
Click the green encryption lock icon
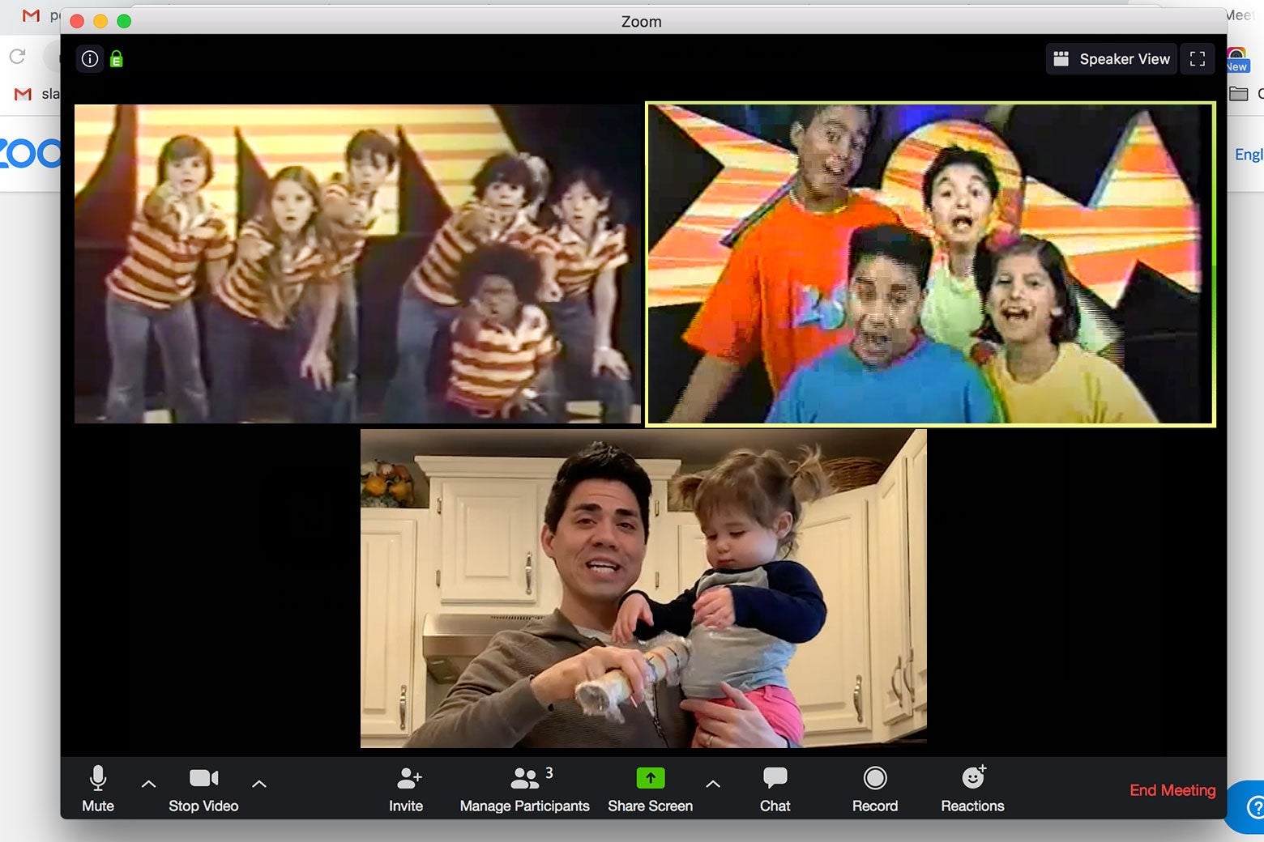117,58
